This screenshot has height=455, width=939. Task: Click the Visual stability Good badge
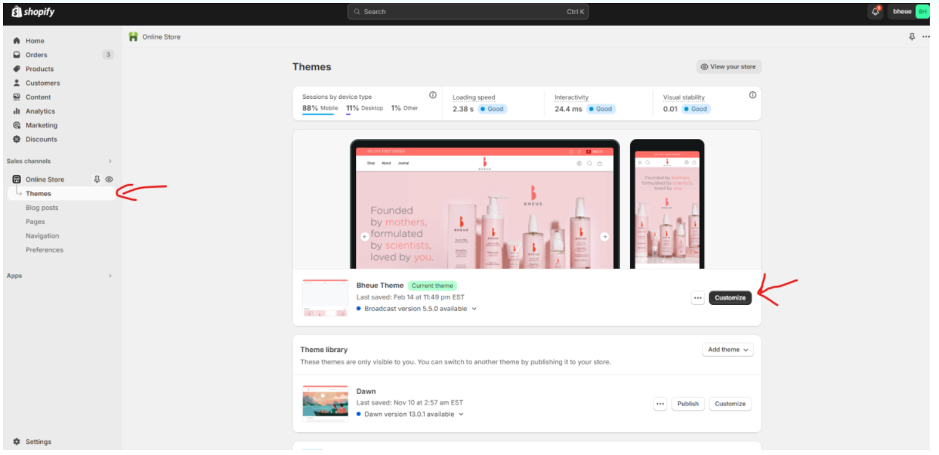click(x=696, y=109)
